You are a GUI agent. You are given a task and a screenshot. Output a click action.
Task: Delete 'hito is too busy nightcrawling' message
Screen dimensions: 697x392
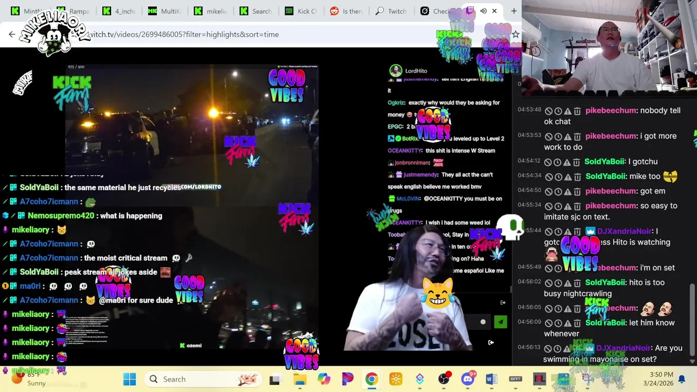577,283
